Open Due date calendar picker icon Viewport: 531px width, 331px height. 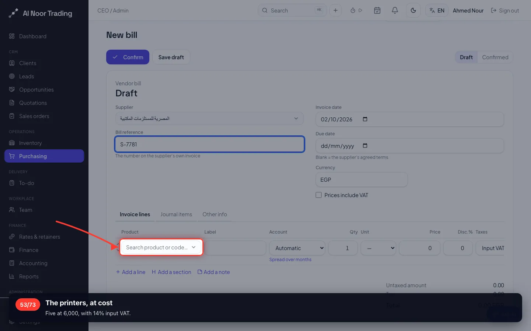pos(365,146)
